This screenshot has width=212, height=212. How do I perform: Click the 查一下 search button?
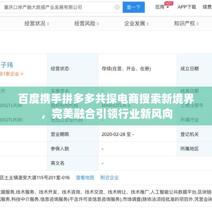(x=134, y=7)
